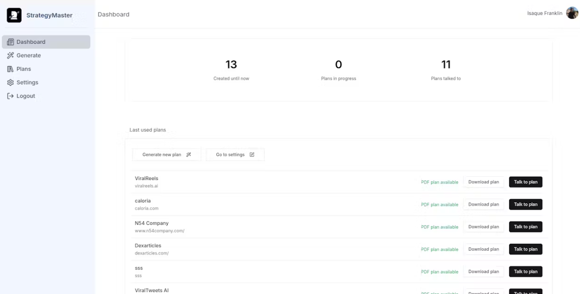This screenshot has height=294, width=580.
Task: Click PDF plan available for ViralReels
Action: tap(439, 182)
